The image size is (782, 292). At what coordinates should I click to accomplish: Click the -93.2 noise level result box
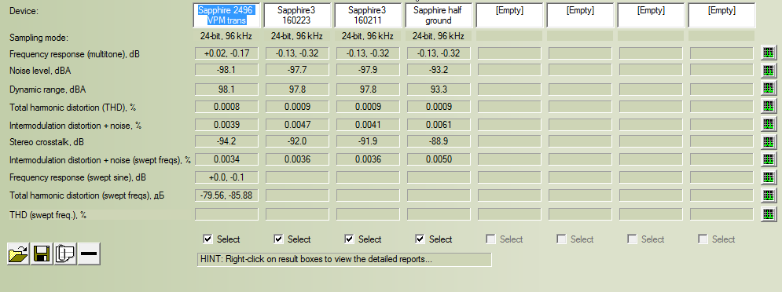point(439,71)
